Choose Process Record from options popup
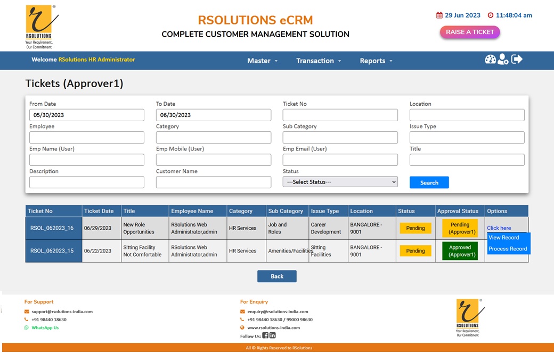 tap(508, 249)
